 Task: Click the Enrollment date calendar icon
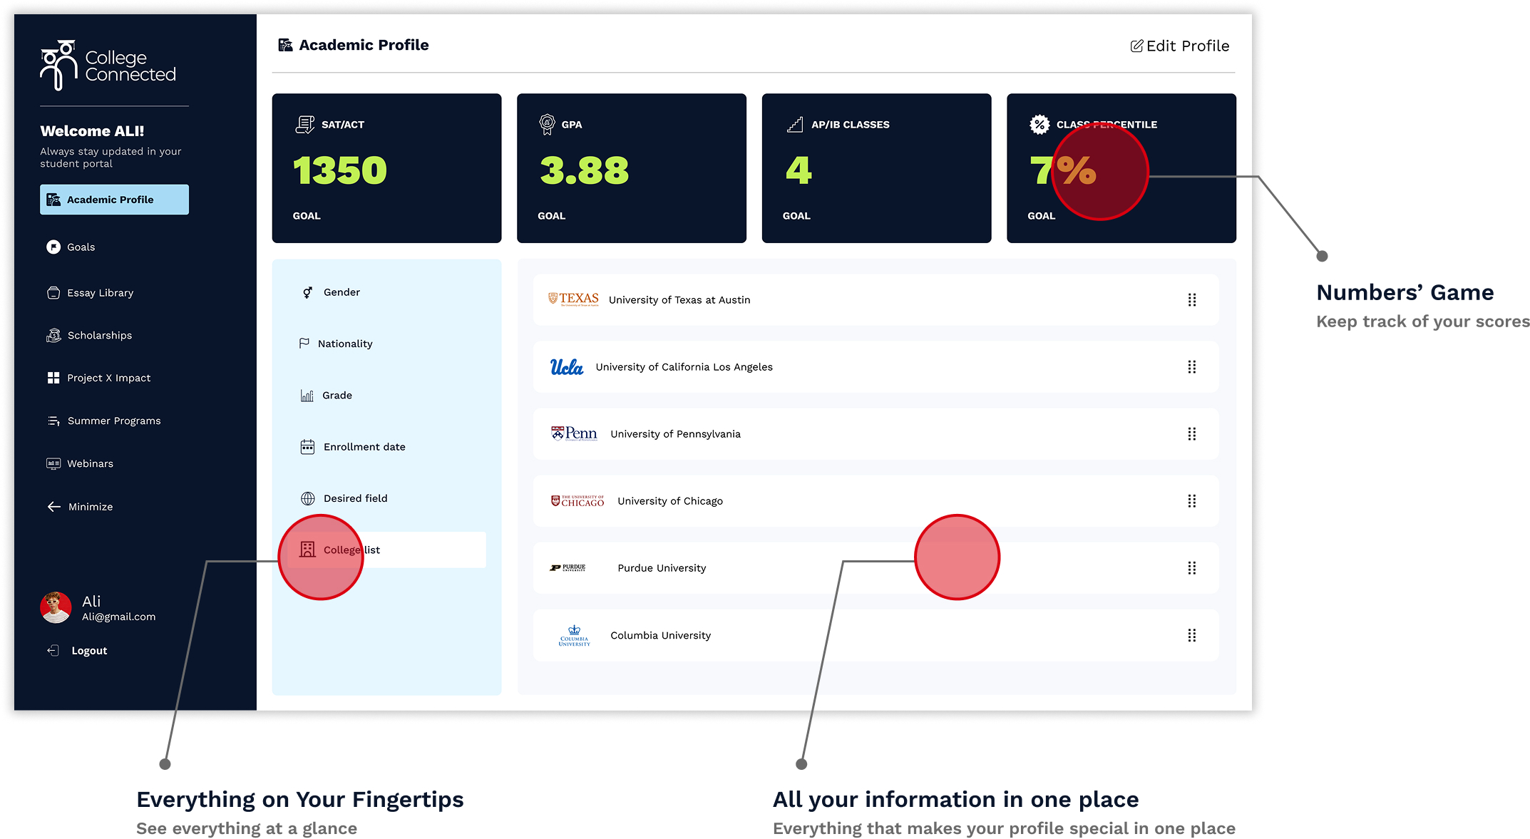(307, 447)
